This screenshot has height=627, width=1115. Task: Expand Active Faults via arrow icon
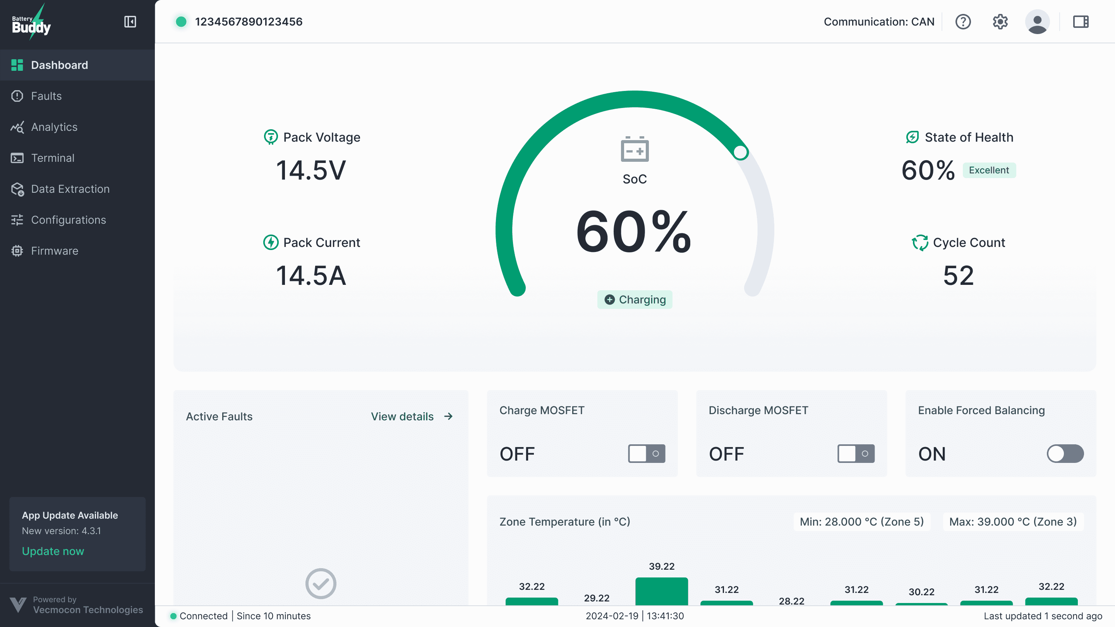(x=448, y=416)
